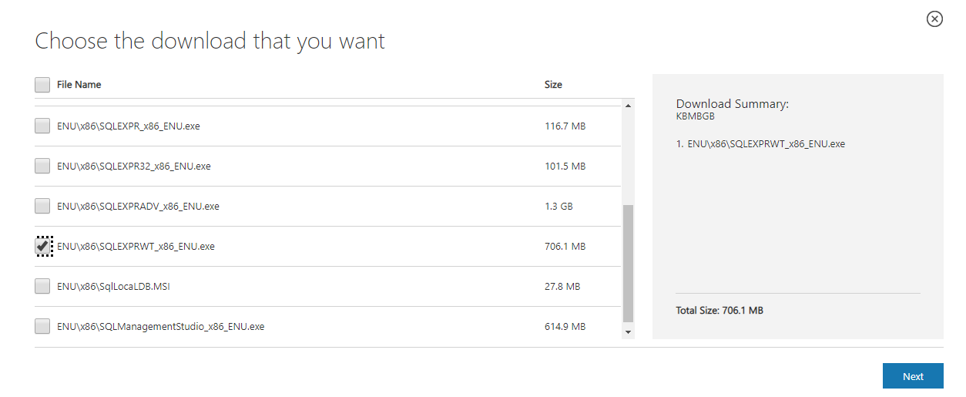Close the download selection dialog

tap(934, 19)
